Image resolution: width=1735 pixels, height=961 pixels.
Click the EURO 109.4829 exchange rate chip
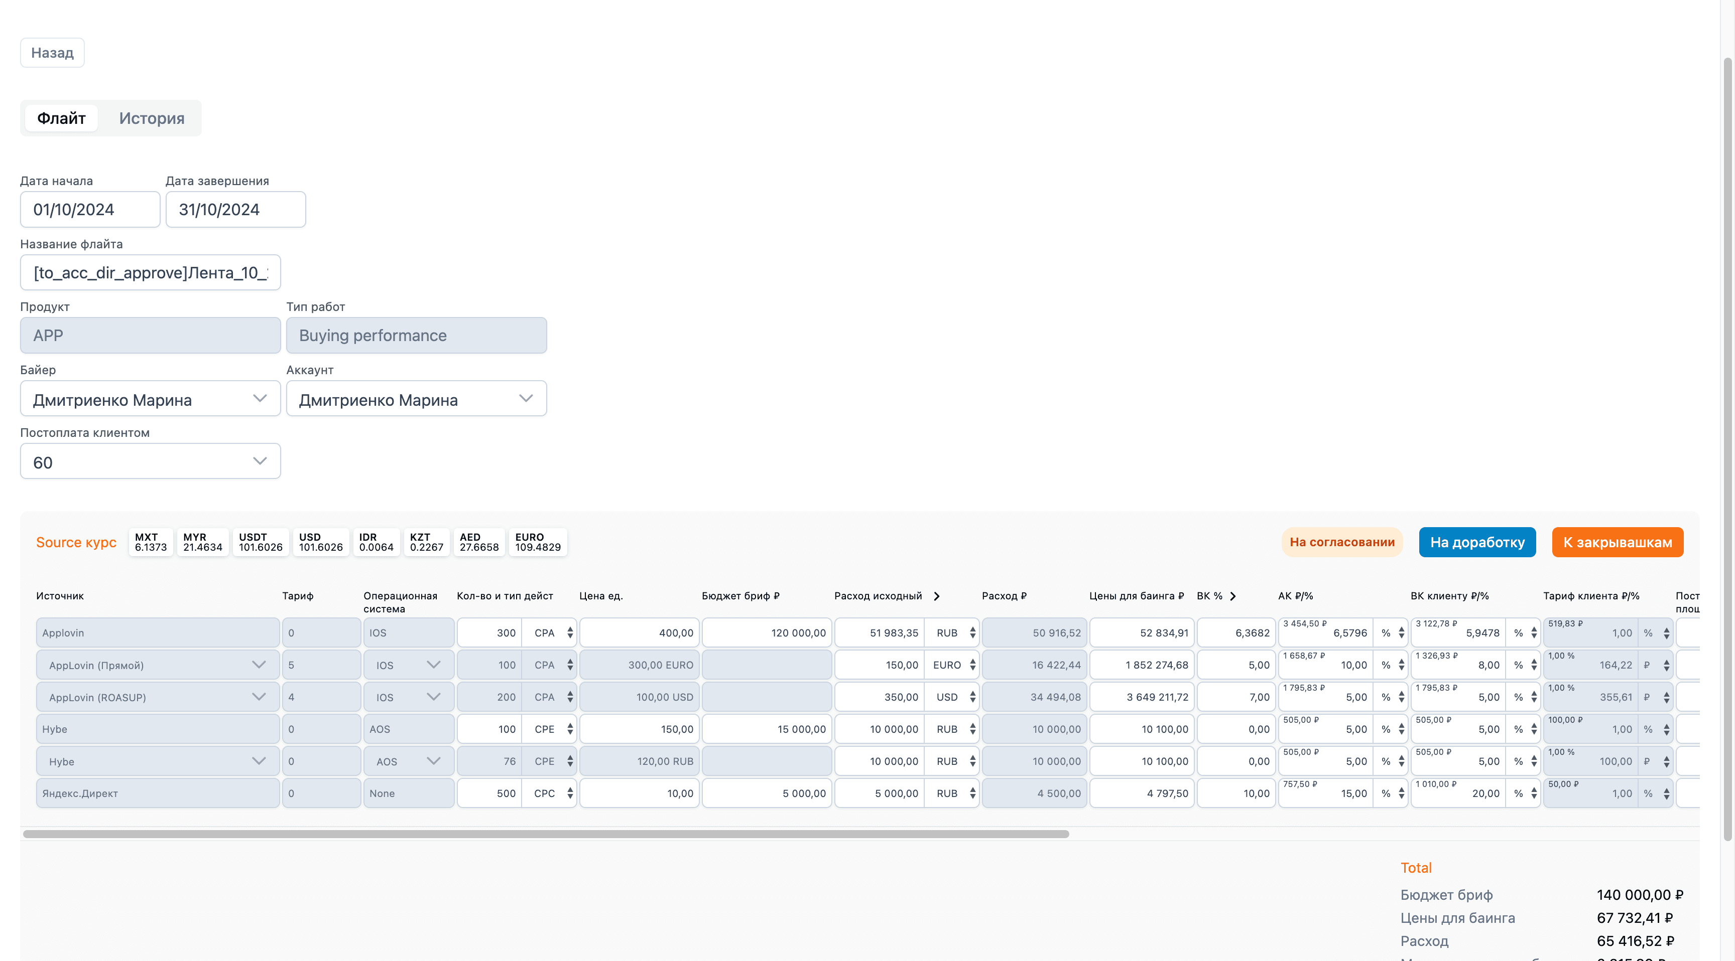[x=538, y=542]
